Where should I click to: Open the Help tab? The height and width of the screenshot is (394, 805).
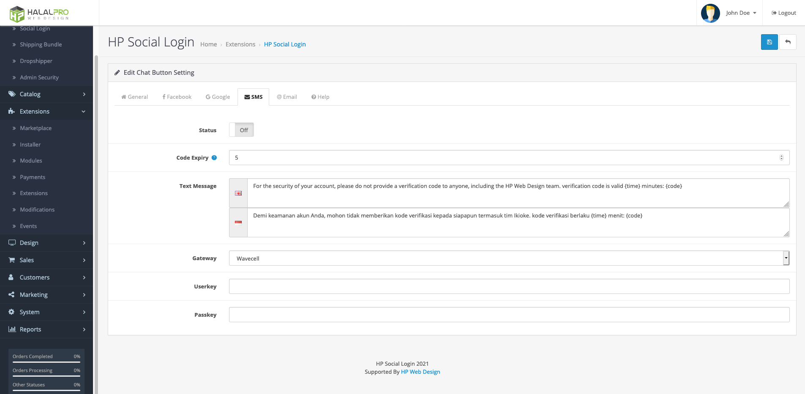click(320, 97)
